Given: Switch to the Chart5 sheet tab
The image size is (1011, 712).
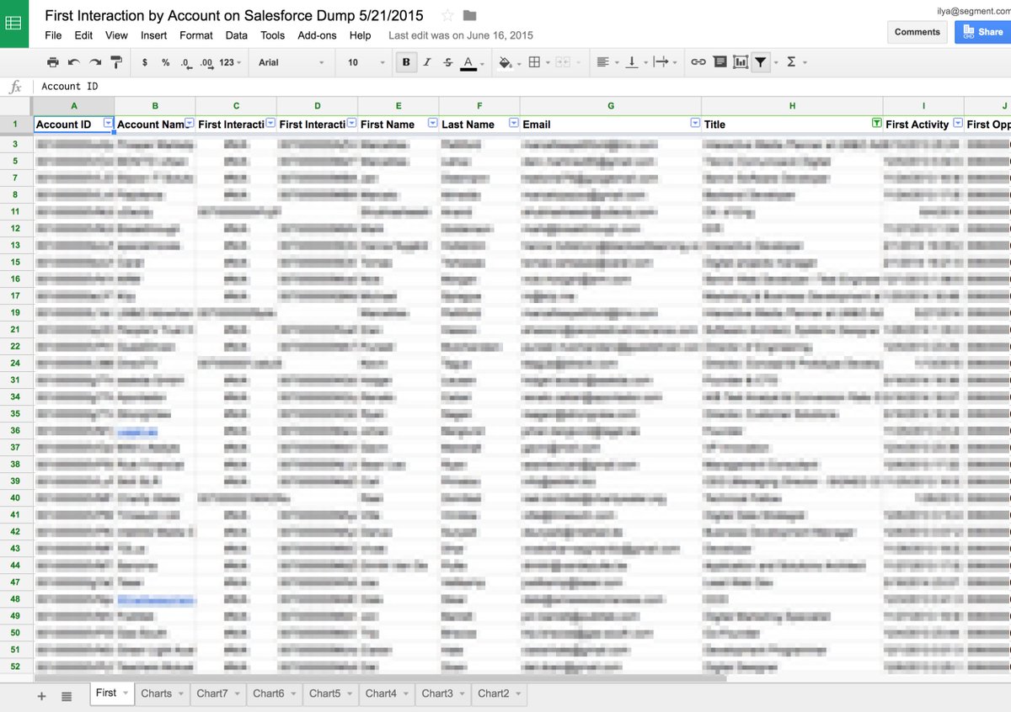Looking at the screenshot, I should [324, 693].
